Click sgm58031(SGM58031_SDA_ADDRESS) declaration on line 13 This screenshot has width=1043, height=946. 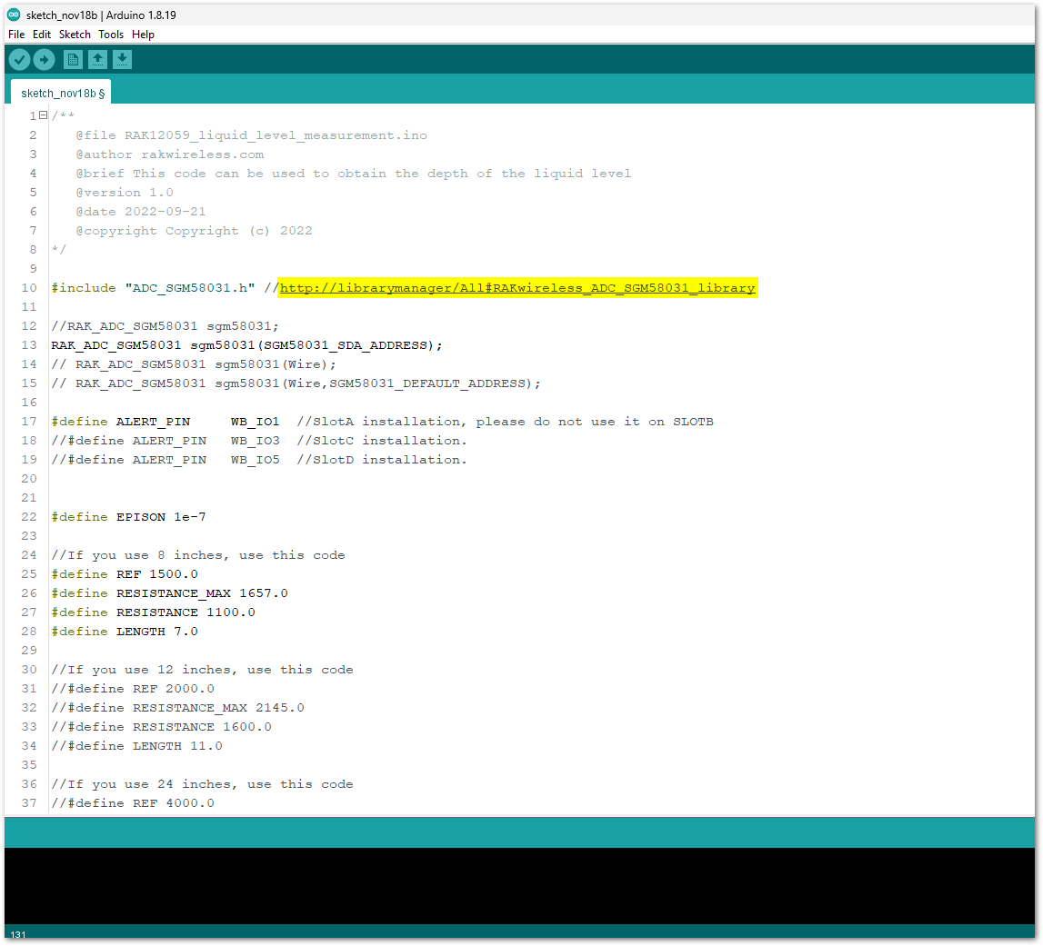pos(246,345)
